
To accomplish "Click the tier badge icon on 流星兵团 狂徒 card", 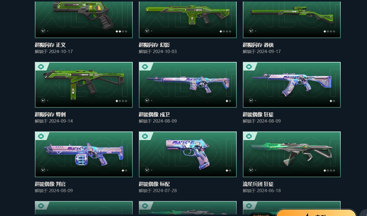I will point(249,136).
